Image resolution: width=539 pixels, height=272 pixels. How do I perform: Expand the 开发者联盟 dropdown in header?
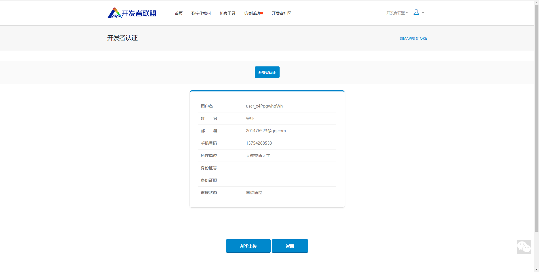397,13
